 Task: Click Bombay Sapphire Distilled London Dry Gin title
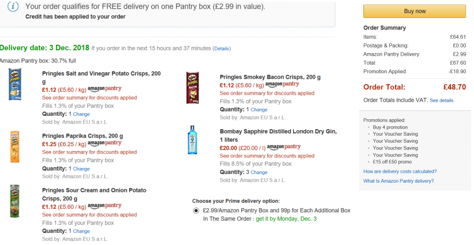278,136
